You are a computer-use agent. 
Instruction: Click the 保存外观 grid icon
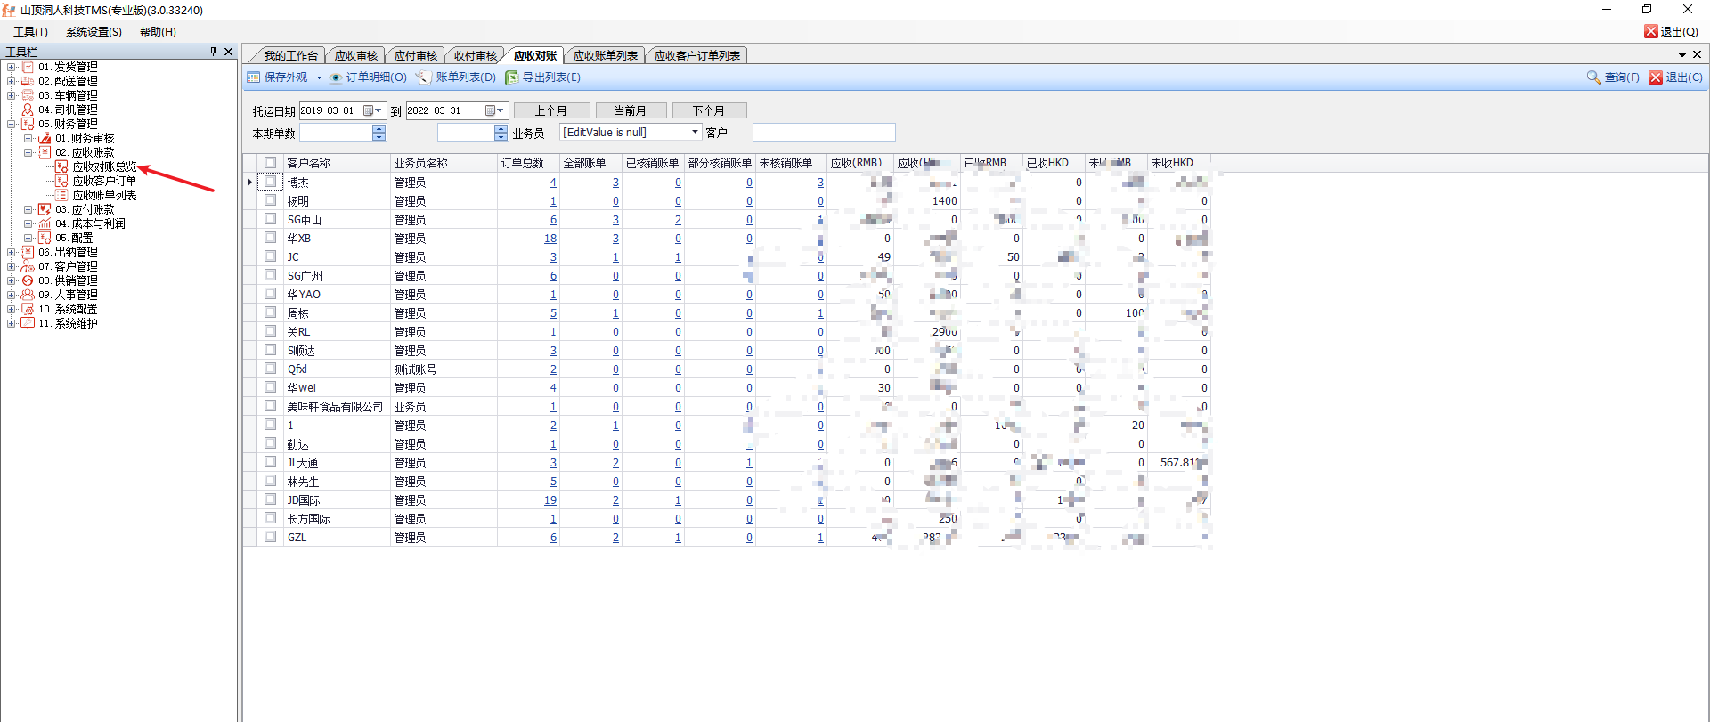pyautogui.click(x=254, y=77)
